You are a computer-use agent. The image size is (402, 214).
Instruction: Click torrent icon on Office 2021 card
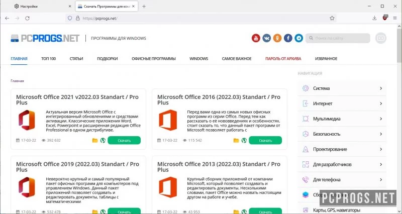point(103,141)
